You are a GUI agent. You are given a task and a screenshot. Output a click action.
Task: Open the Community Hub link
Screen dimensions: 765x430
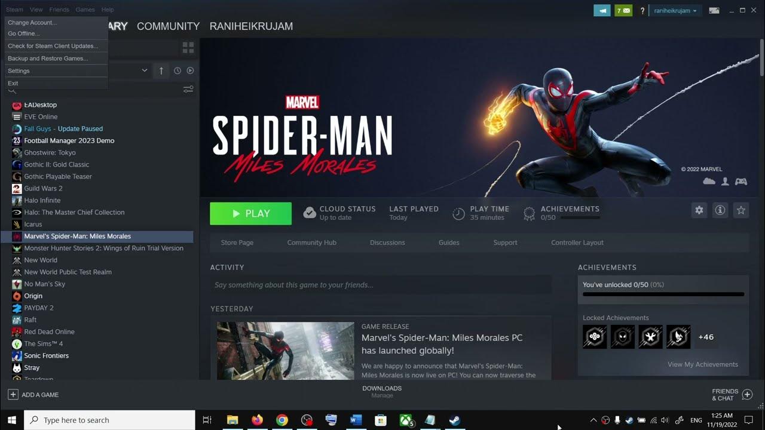click(x=311, y=242)
